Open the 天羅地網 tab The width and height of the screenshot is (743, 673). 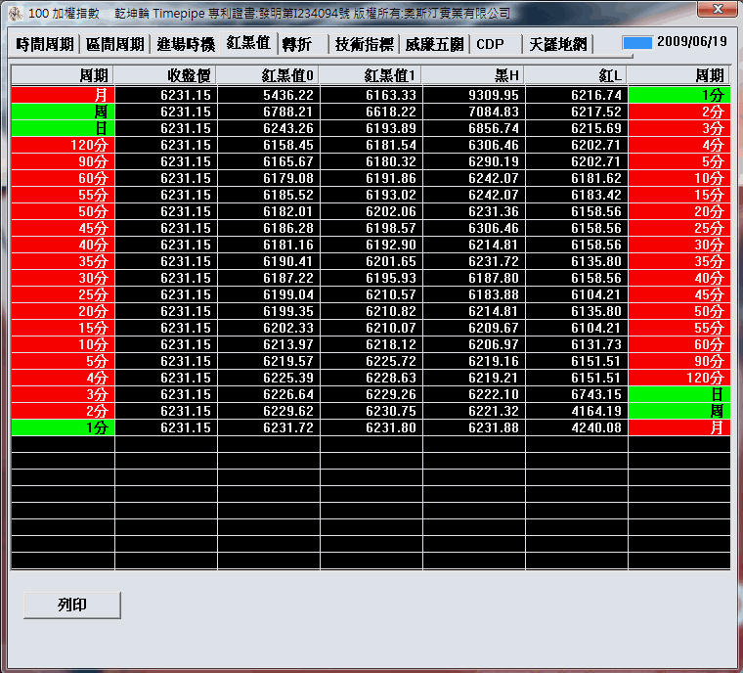coord(558,44)
